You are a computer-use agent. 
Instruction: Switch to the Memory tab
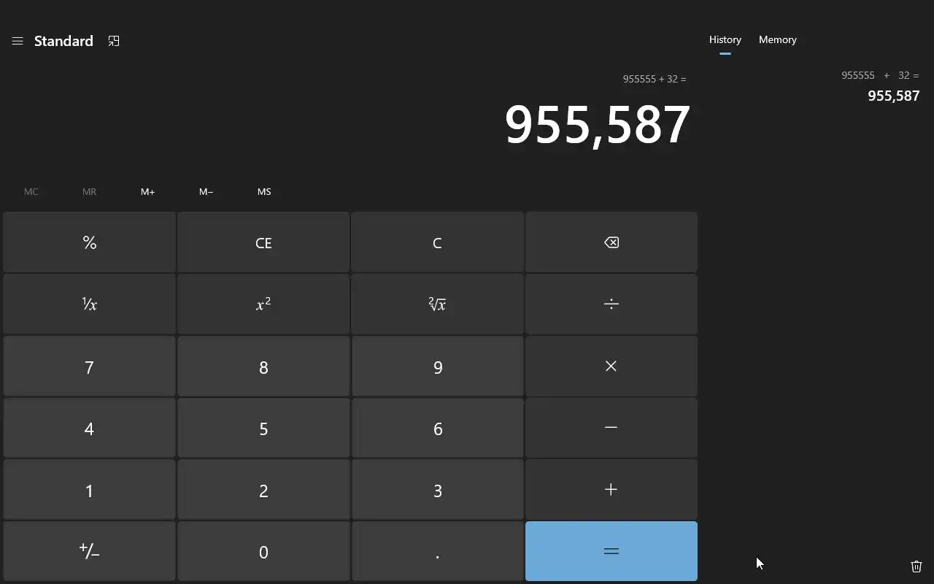778,39
